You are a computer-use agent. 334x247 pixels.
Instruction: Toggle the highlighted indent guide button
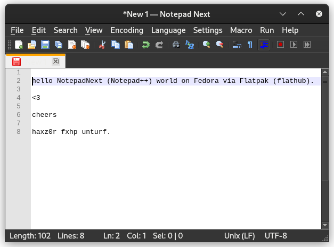tap(263, 45)
